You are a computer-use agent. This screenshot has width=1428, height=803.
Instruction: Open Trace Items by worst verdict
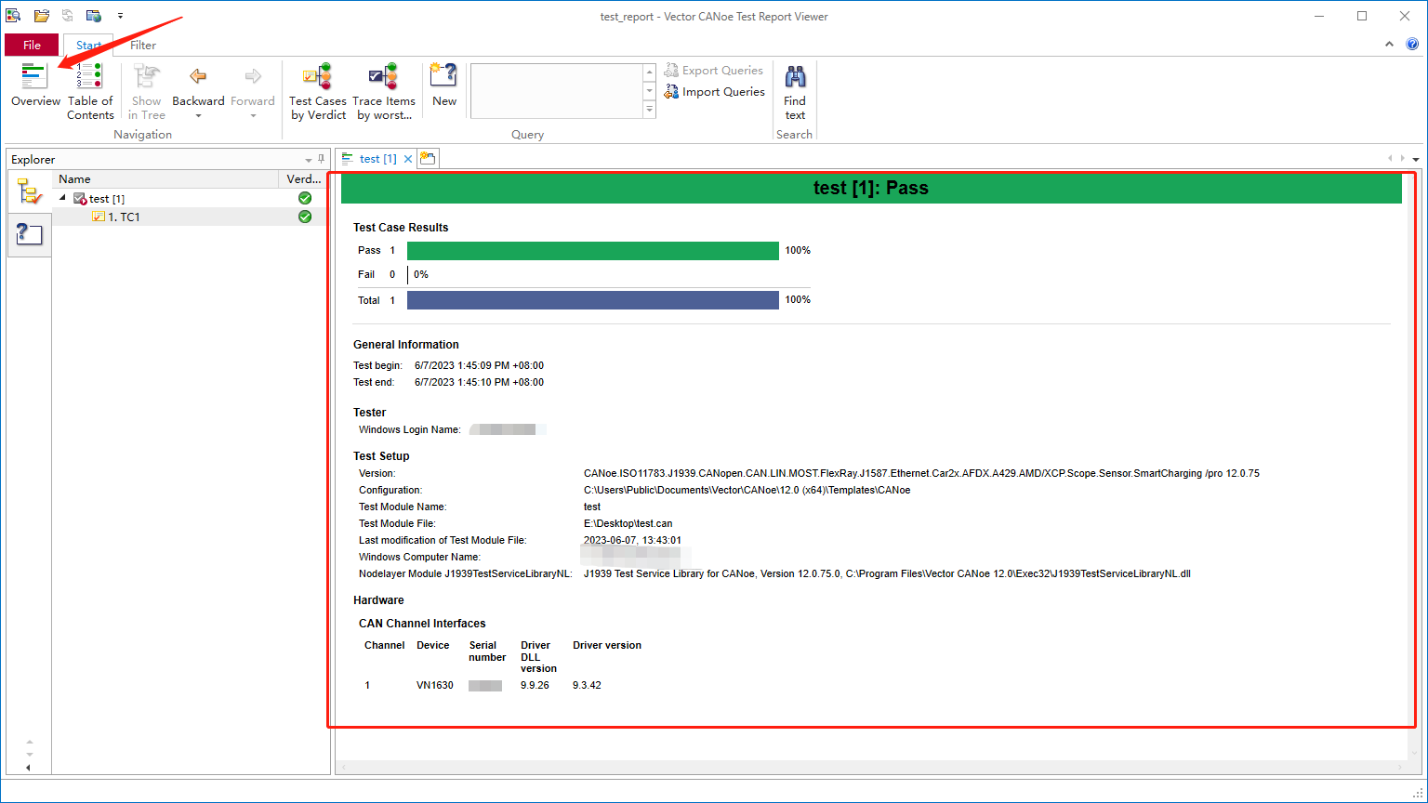pos(384,92)
